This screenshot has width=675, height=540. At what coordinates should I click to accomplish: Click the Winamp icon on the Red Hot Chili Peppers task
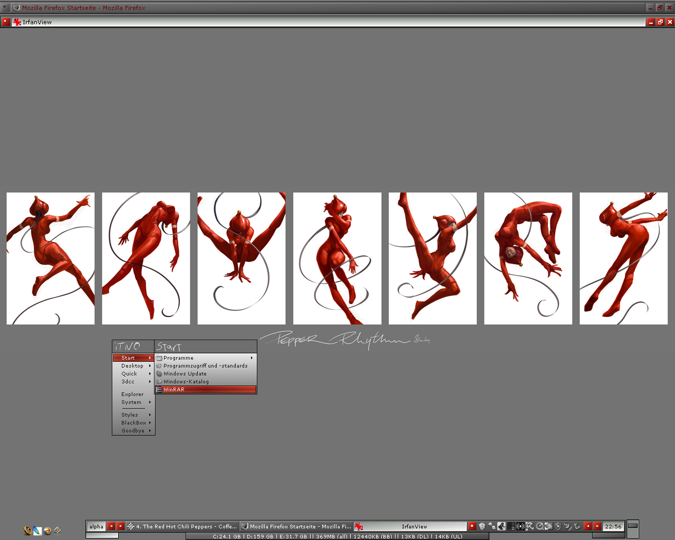[130, 526]
